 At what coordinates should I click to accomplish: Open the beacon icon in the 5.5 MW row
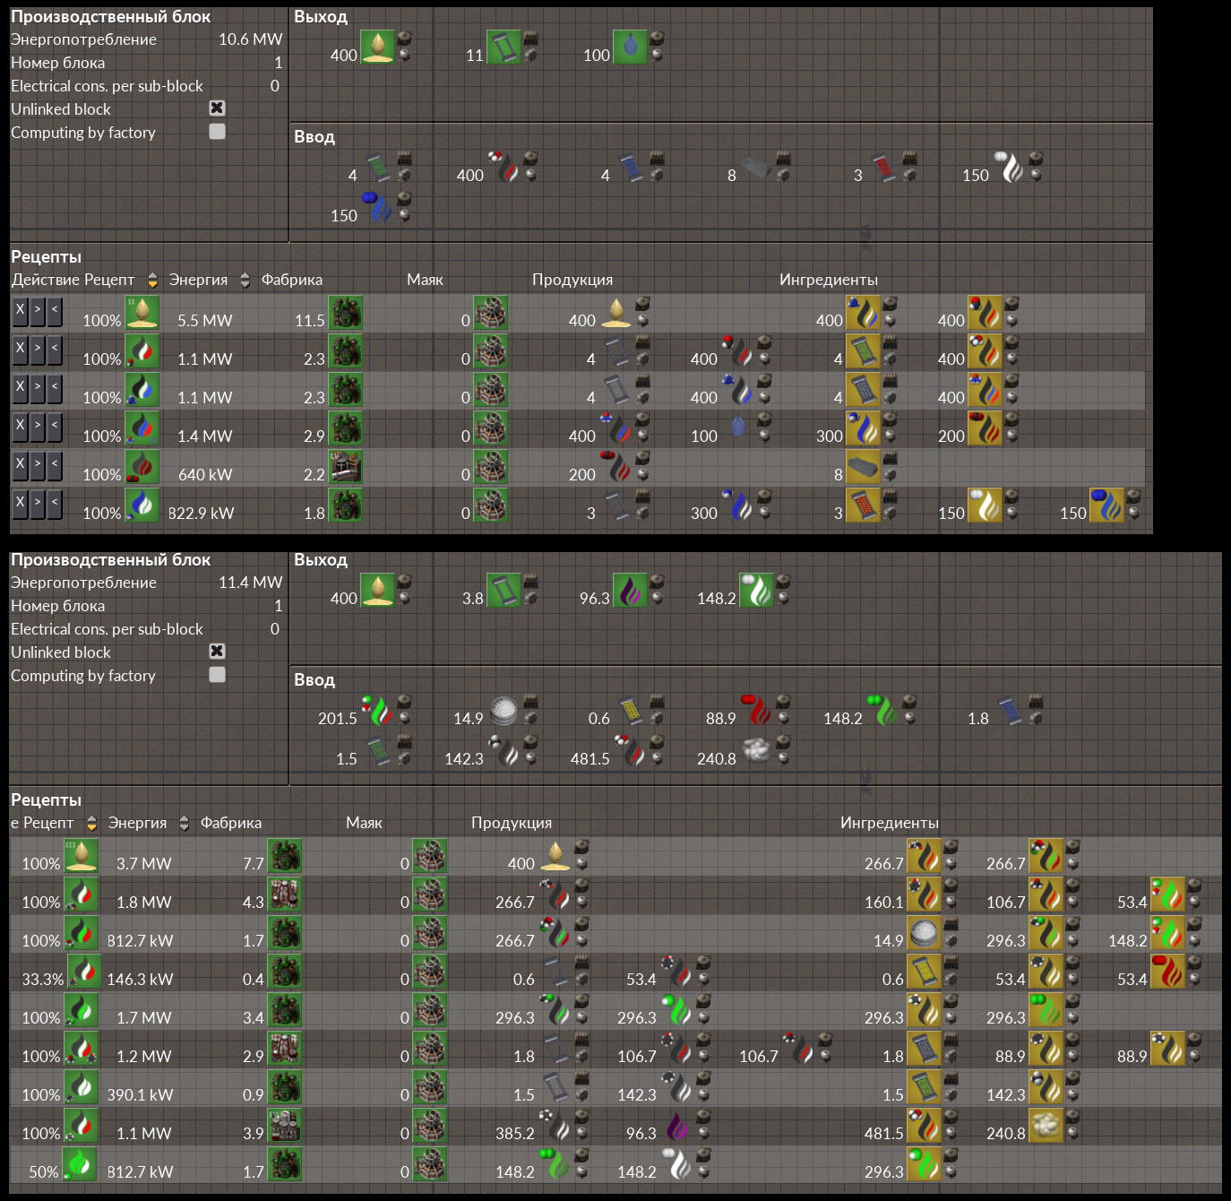[x=490, y=313]
